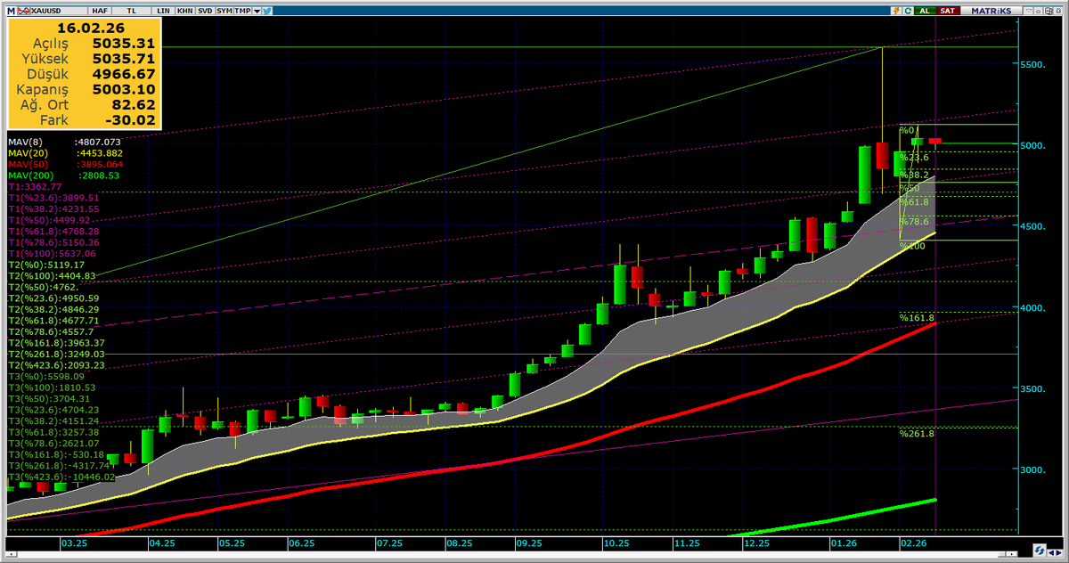Click the 02.26 date axis label
The height and width of the screenshot is (563, 1069).
coord(913,542)
